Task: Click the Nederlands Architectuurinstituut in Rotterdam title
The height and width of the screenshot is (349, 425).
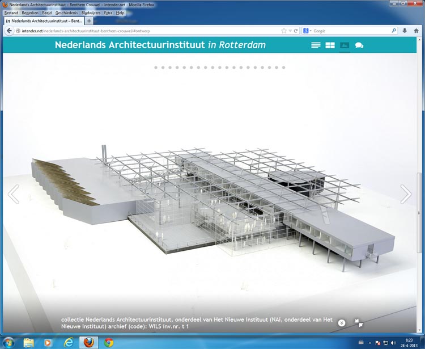Action: (160, 45)
